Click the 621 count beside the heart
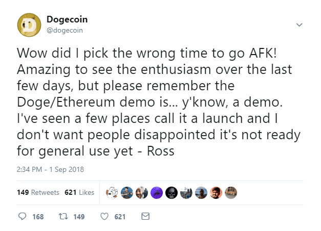The image size is (321, 231). coord(120,217)
